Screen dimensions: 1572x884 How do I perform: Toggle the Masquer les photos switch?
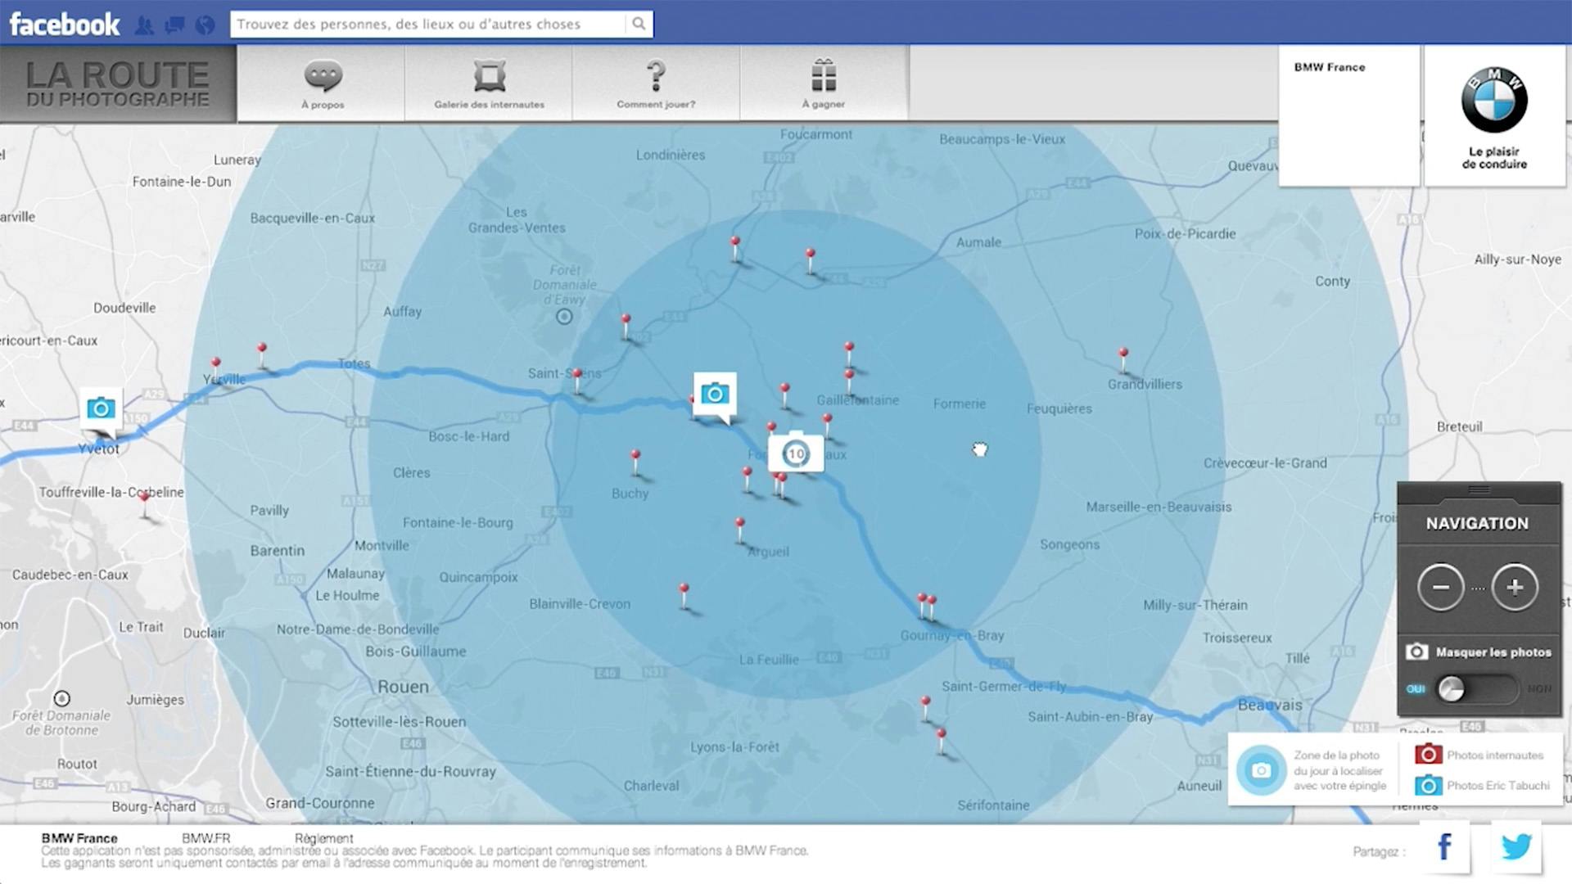[1477, 689]
